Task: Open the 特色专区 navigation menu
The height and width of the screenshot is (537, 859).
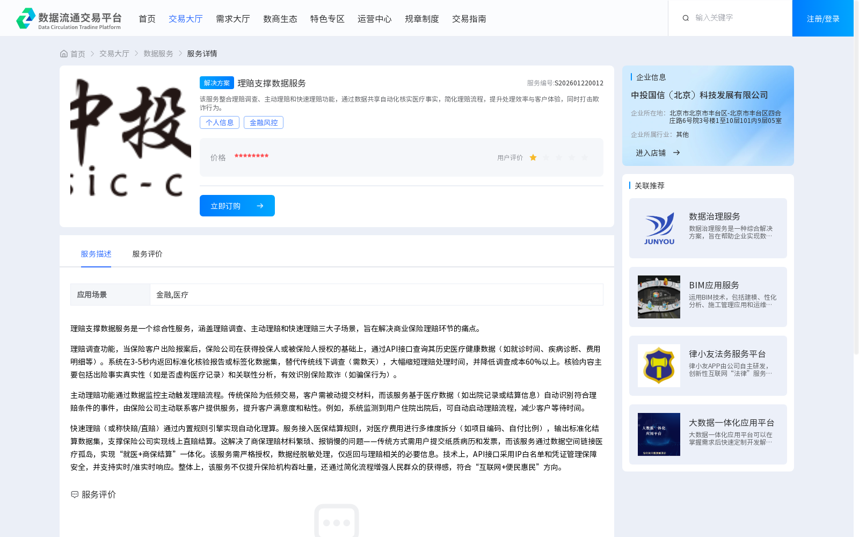Action: [327, 19]
